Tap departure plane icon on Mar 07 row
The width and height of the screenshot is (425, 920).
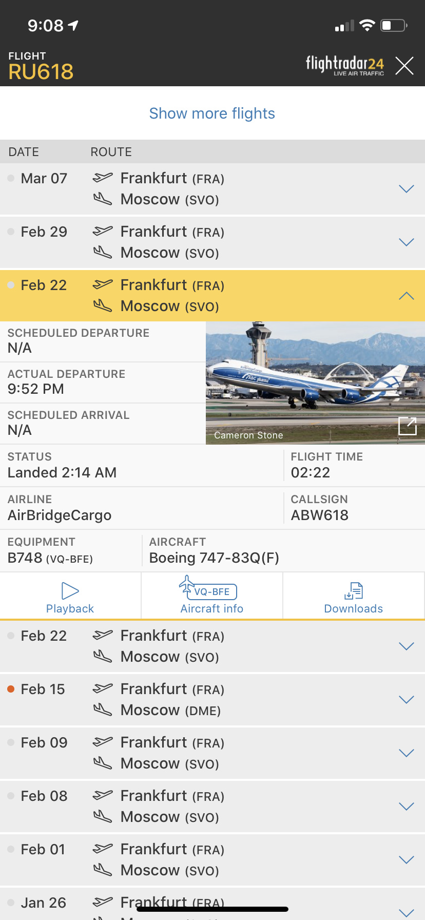click(103, 178)
